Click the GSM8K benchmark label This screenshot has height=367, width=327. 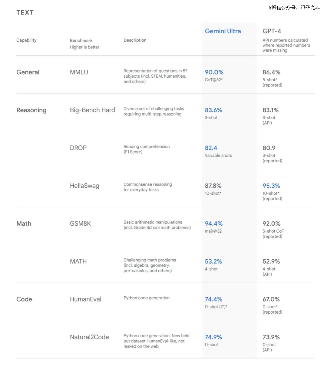[x=80, y=224]
